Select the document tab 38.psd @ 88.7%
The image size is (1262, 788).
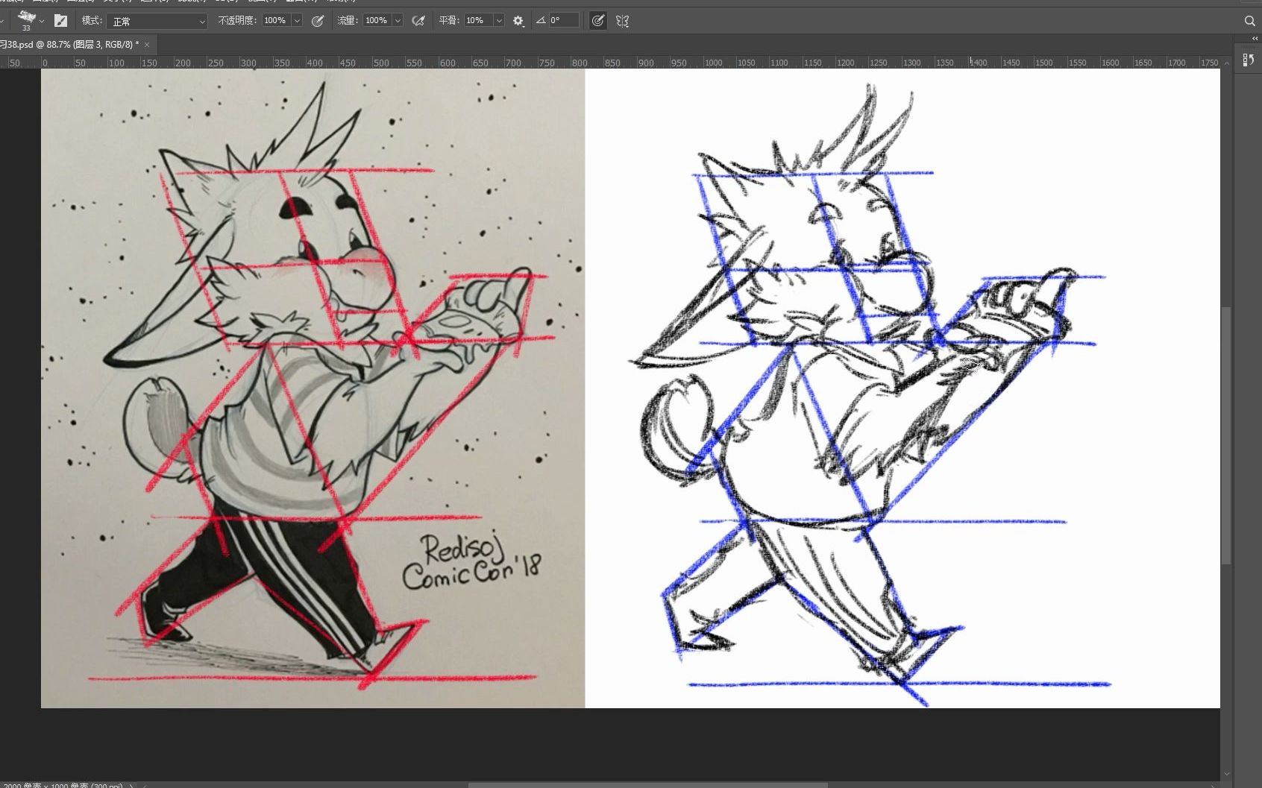click(x=69, y=45)
